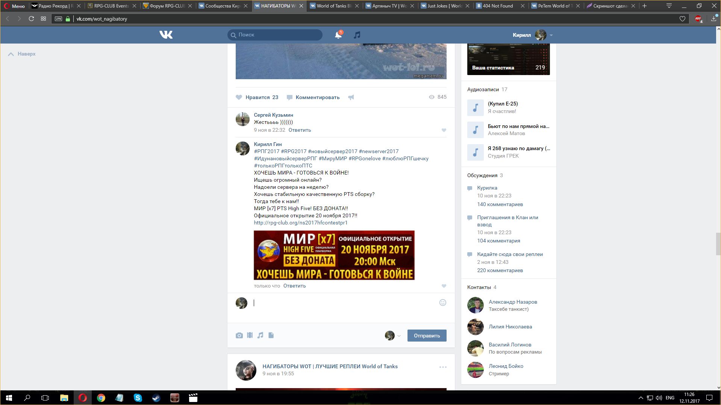721x405 pixels.
Task: Expand the Кирилл profile menu
Action: [532, 35]
